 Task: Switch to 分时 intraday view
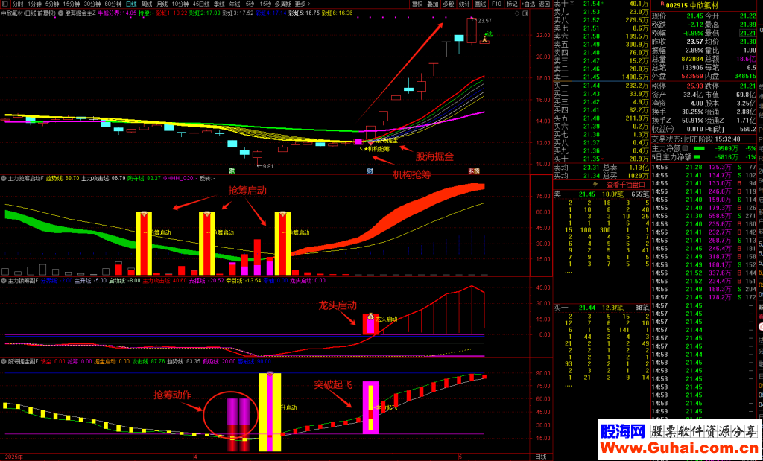click(18, 4)
